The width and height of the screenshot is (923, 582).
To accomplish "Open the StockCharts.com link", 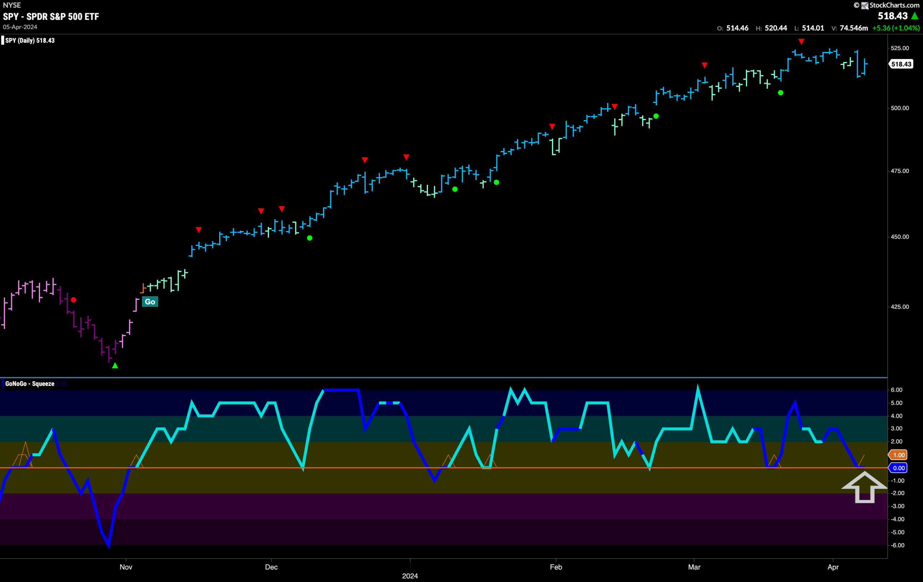I will pyautogui.click(x=894, y=5).
